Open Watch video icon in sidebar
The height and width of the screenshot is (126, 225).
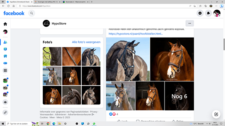[5, 49]
